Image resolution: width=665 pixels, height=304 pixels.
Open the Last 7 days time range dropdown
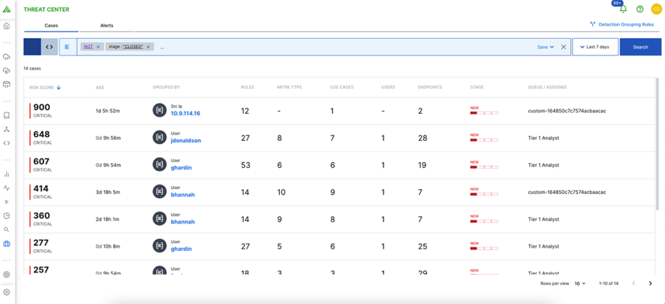pyautogui.click(x=594, y=47)
